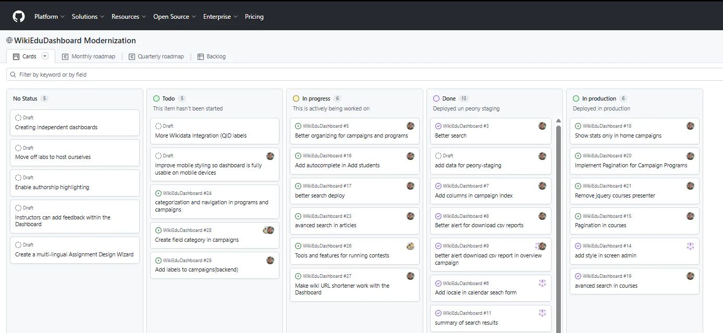
Task: Click the In production green status circle
Action: point(576,98)
